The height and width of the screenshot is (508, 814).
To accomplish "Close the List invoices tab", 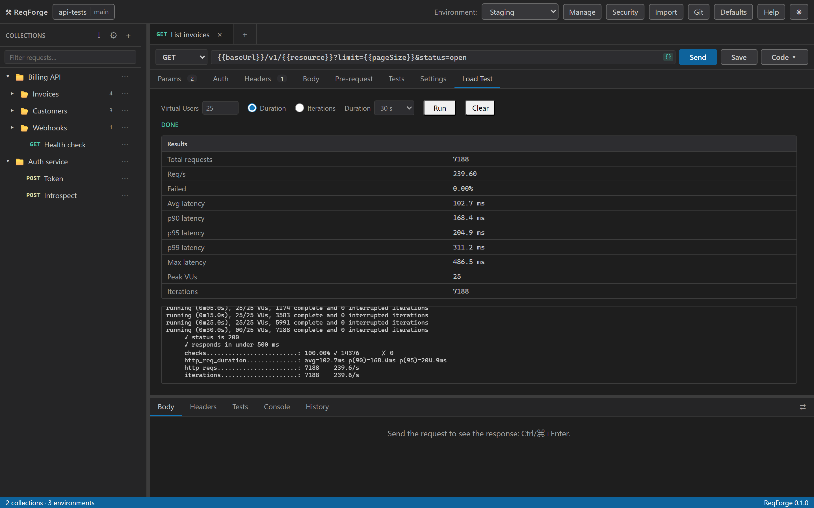I will 220,35.
